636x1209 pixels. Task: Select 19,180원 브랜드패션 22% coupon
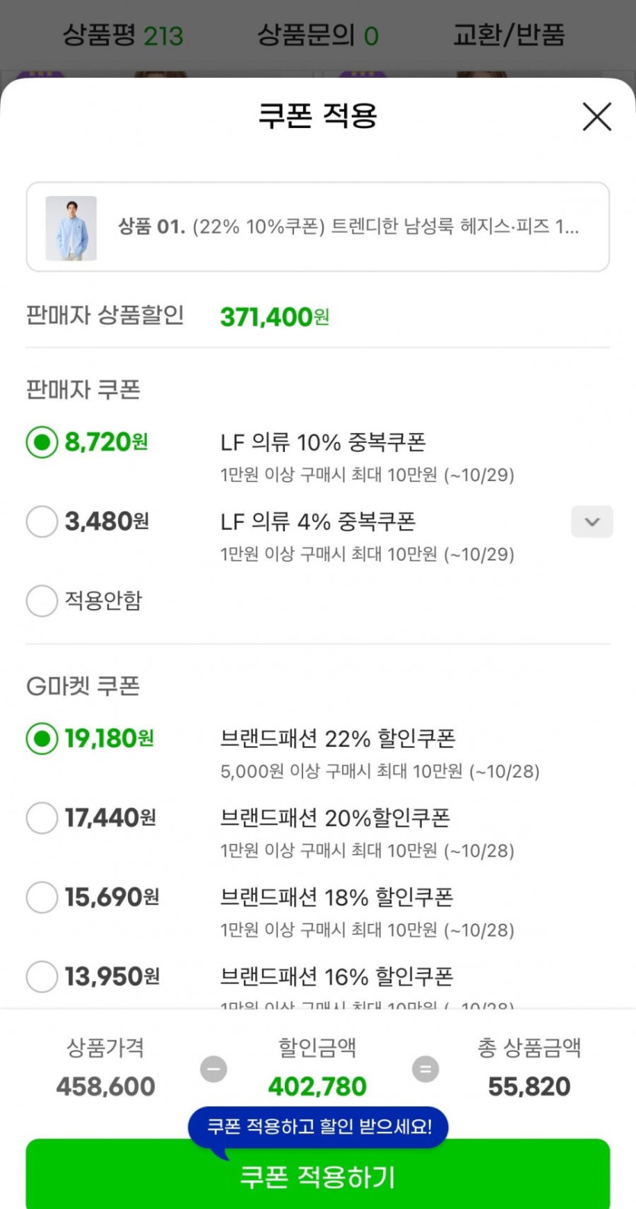pyautogui.click(x=42, y=738)
